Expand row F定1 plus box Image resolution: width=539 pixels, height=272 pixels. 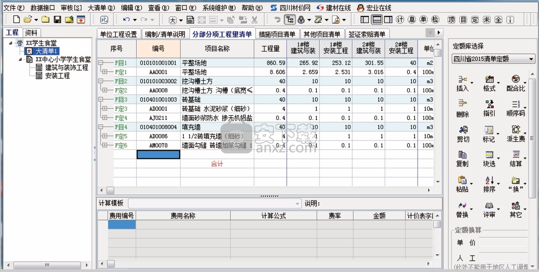click(105, 72)
